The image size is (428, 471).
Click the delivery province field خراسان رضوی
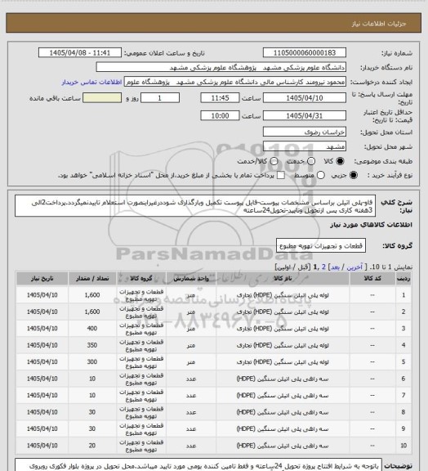305,132
